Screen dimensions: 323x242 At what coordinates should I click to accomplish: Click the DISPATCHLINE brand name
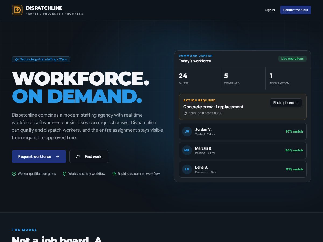pos(44,8)
